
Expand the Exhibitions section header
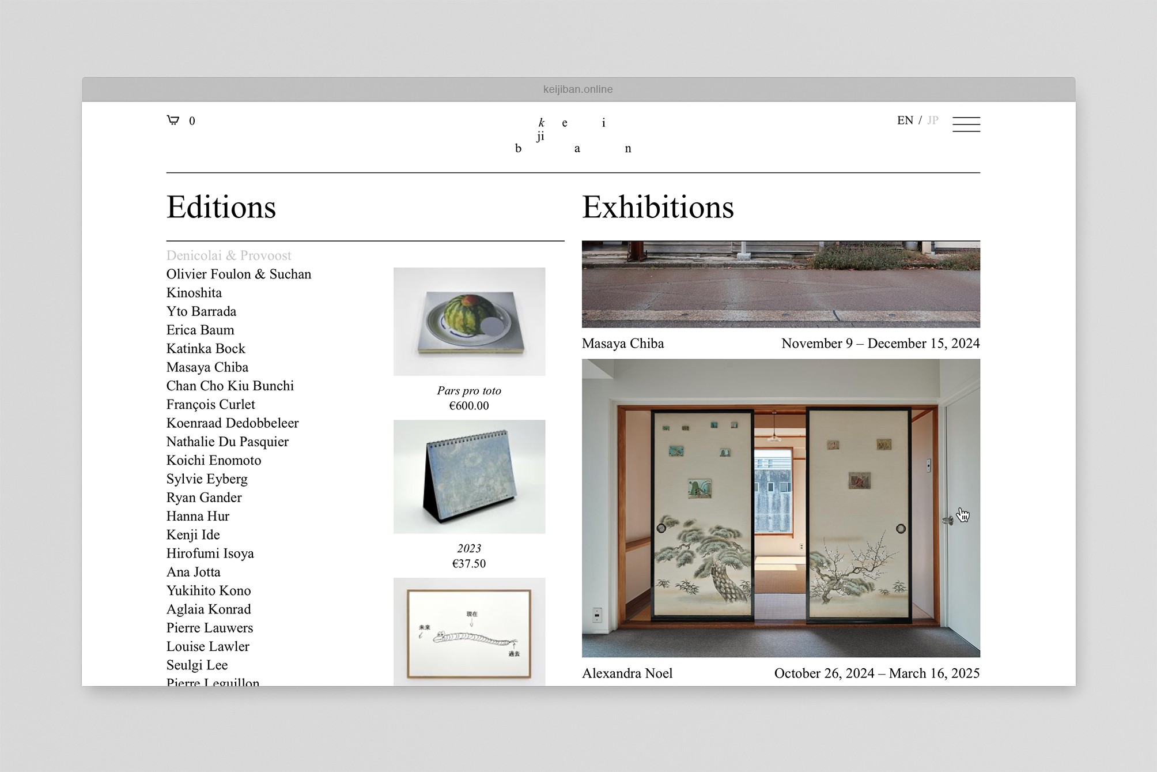tap(658, 208)
